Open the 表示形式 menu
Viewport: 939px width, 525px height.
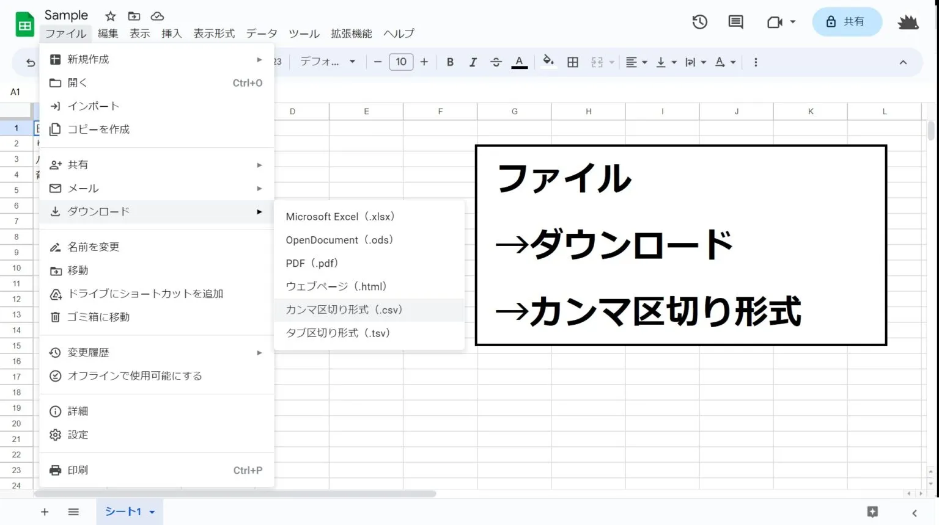214,34
